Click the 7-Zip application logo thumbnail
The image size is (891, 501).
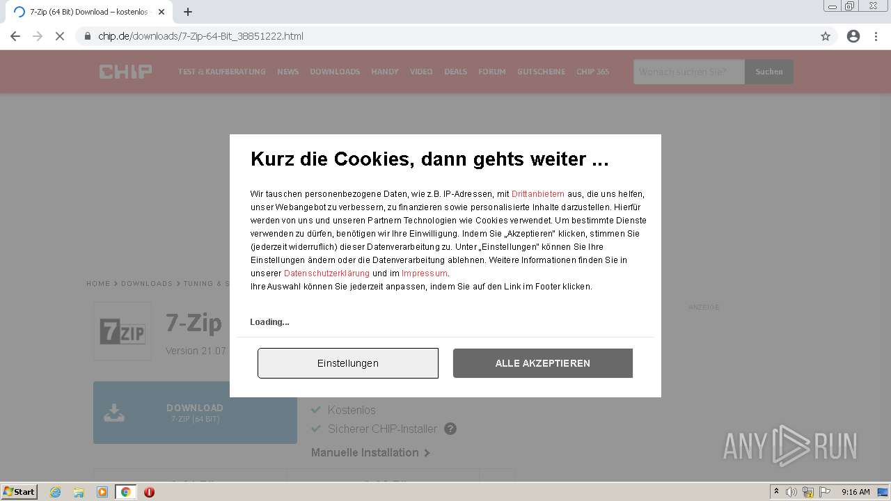click(x=123, y=331)
